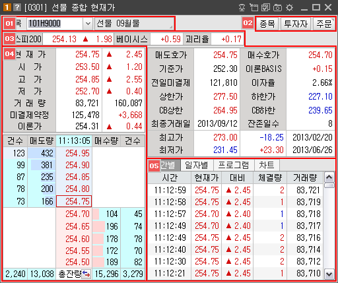Viewport: 338px width, 283px height.
Task: Open the 선물 09월물 name selector
Action: (x=134, y=24)
